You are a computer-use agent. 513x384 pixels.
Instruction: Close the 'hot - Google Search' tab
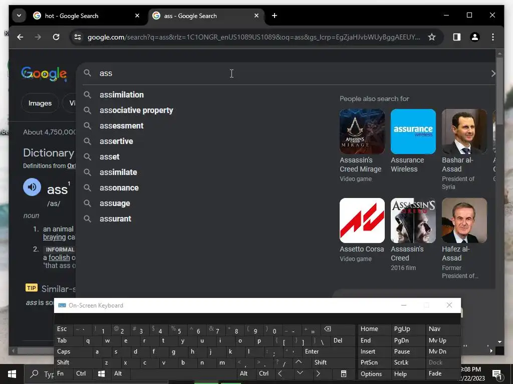click(137, 15)
